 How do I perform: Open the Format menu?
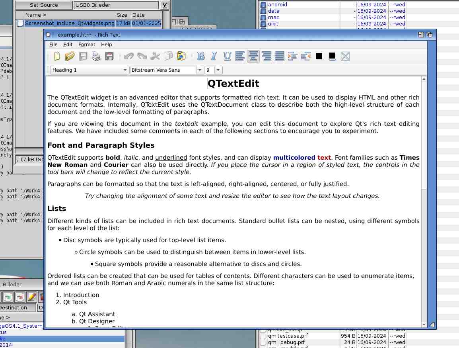87,45
